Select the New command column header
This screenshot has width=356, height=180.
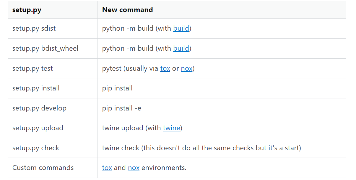tap(127, 9)
